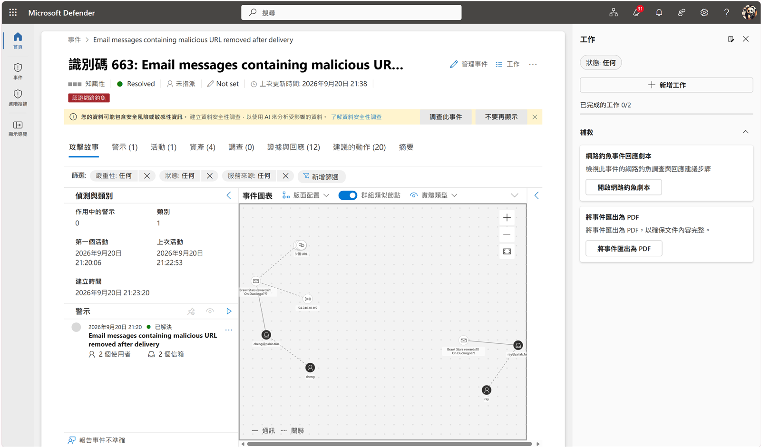Click the show navigation icon in sidebar
This screenshot has width=761, height=447.
(x=18, y=128)
